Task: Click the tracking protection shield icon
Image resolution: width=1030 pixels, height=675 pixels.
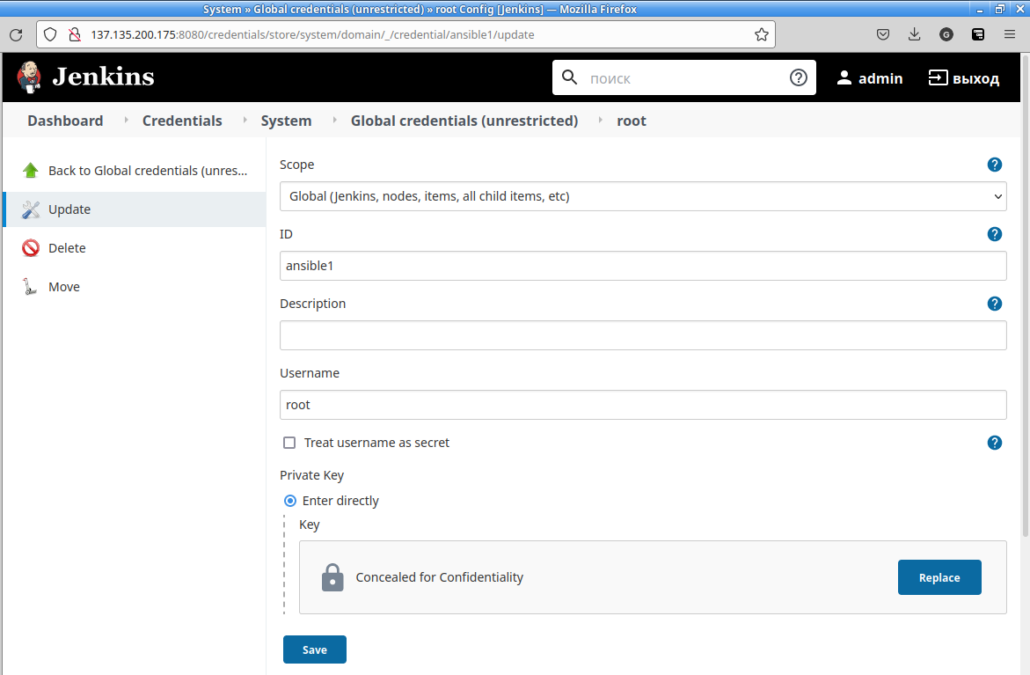Action: (x=51, y=34)
